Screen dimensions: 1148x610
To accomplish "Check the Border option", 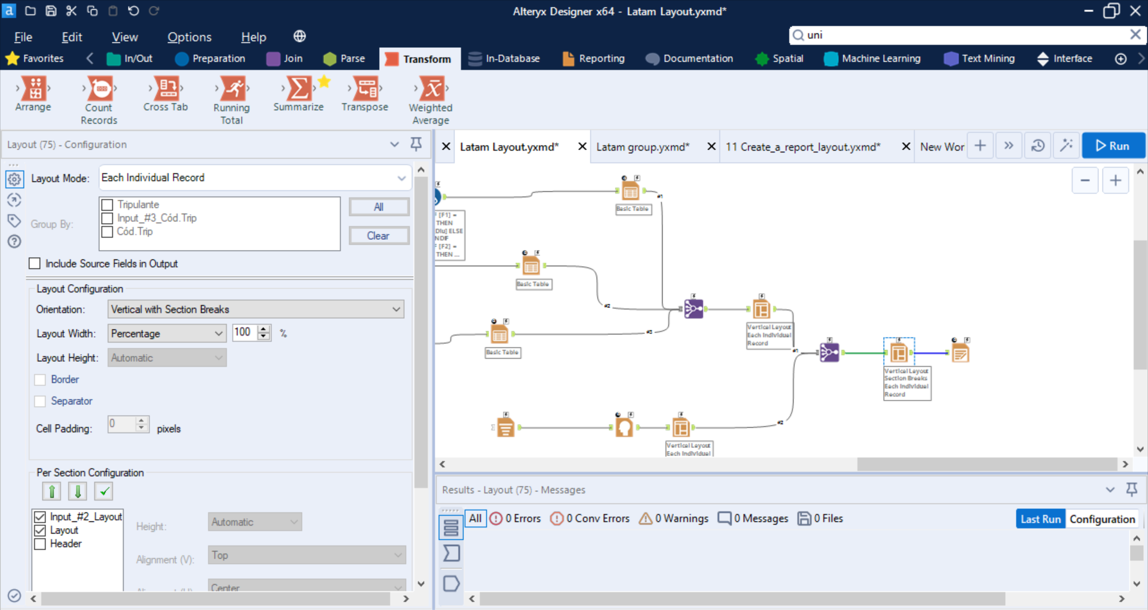I will [x=40, y=379].
